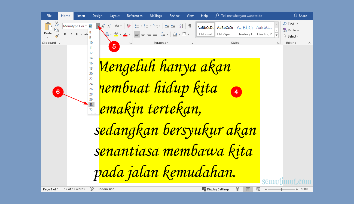Apply the Text Effects glowing A

[107, 34]
